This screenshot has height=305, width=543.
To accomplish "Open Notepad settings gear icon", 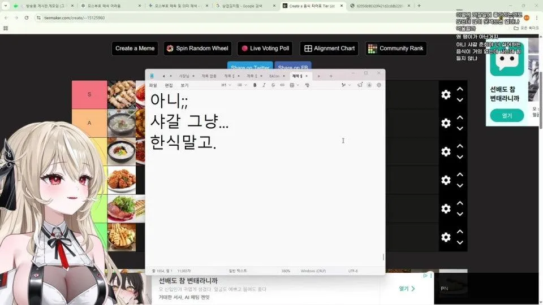I will coord(379,85).
